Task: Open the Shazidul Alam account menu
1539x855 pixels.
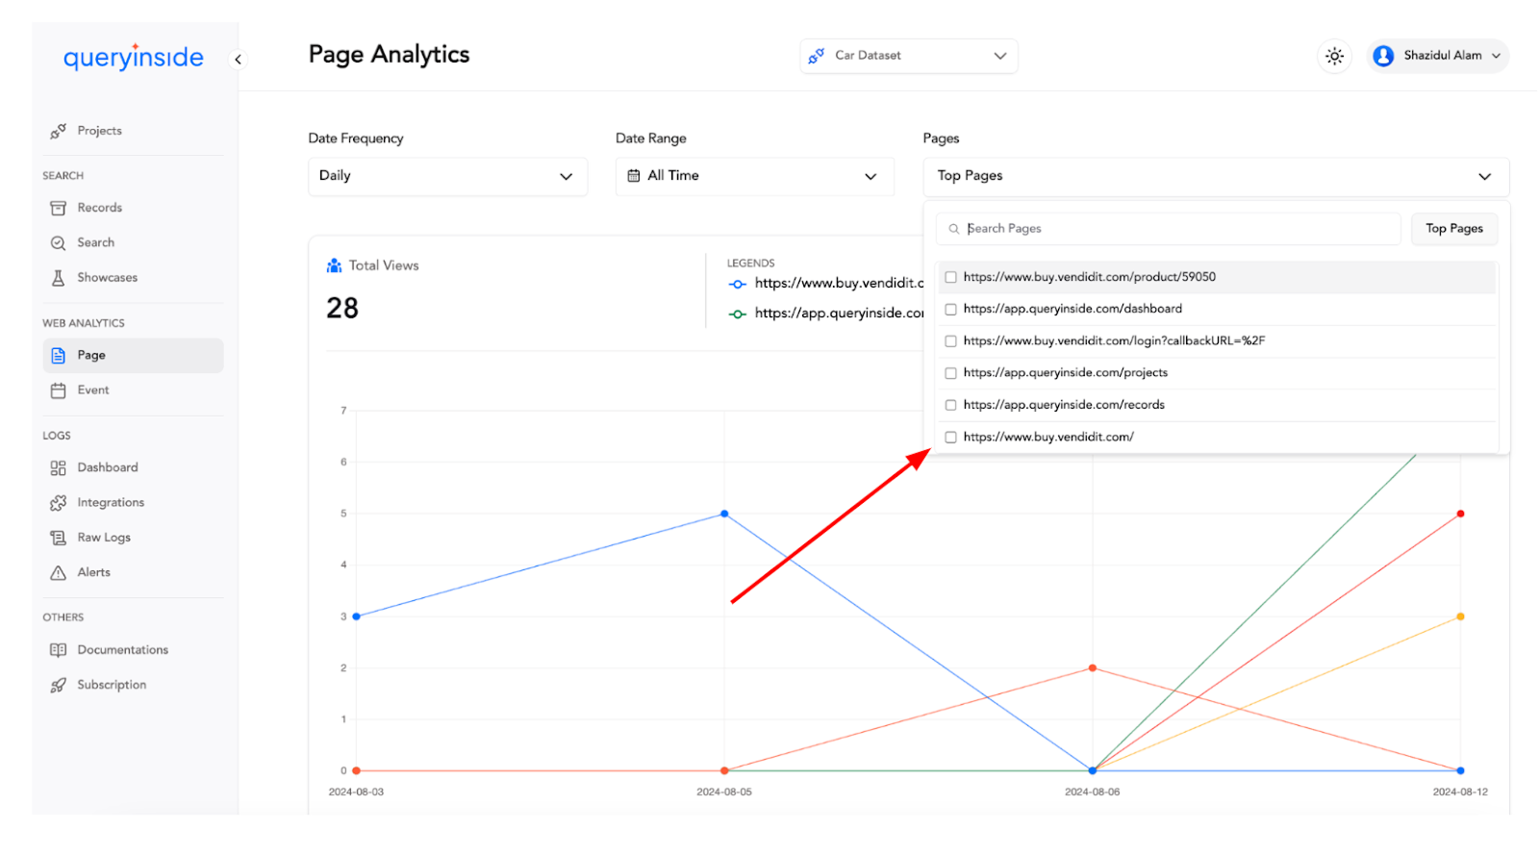Action: tap(1438, 56)
